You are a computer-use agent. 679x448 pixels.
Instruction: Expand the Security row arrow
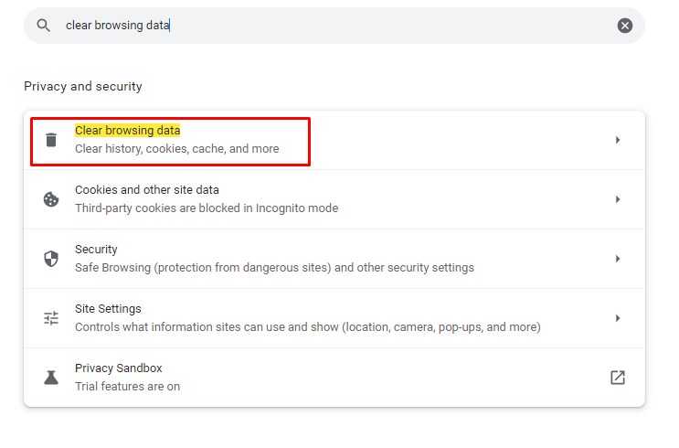point(618,259)
